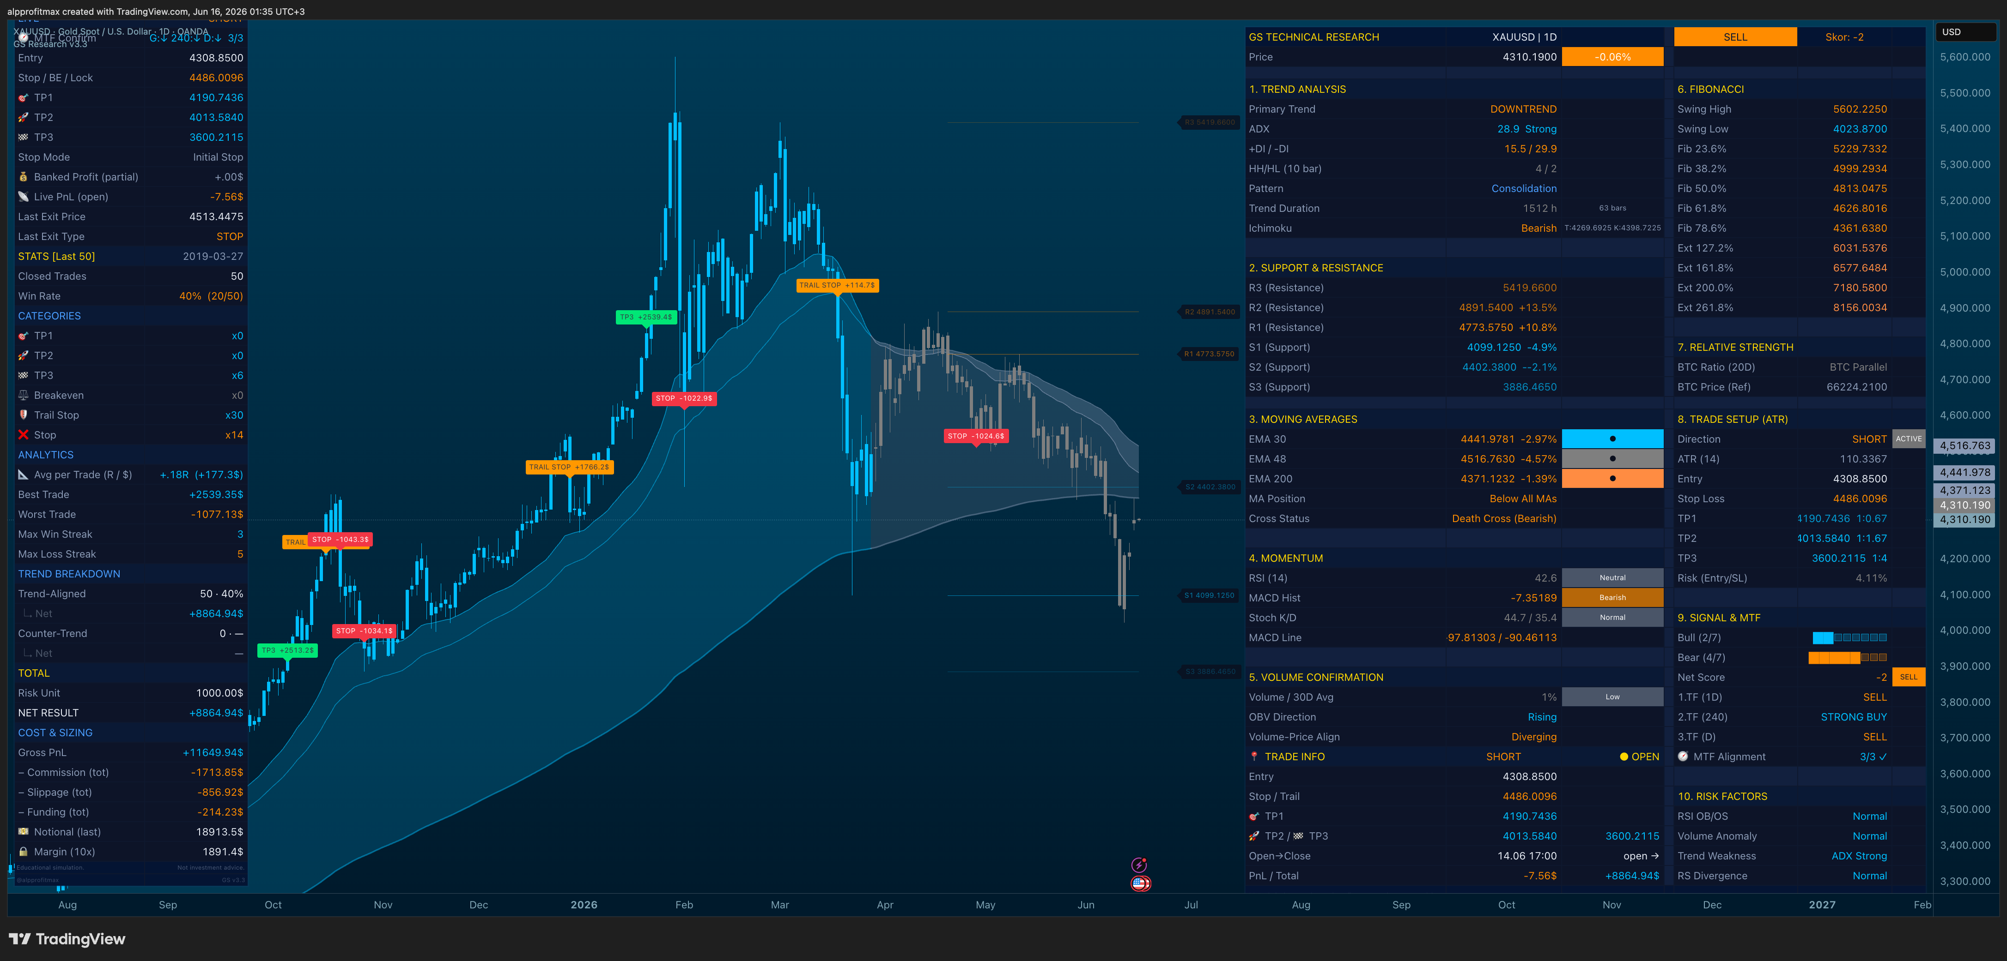Click the purple lightning bolt event icon
The image size is (2007, 961).
pyautogui.click(x=1139, y=865)
